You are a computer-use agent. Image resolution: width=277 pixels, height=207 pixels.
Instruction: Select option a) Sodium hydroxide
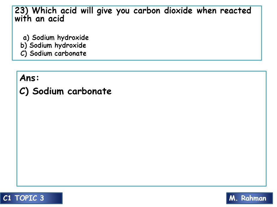click(56, 37)
